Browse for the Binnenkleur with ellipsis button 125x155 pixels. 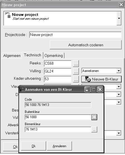(94, 129)
